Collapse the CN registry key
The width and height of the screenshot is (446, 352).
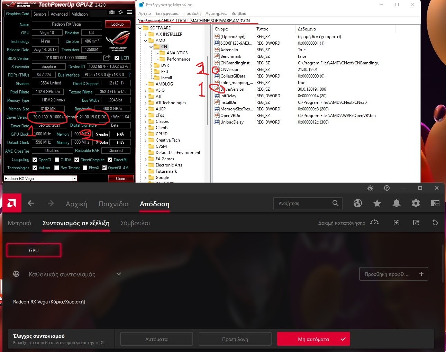[151, 47]
